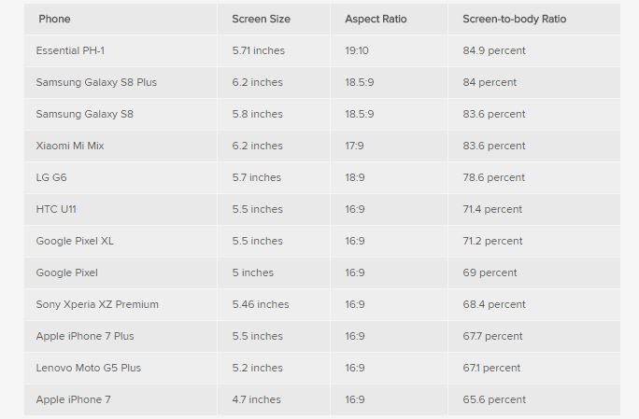Click the Sony Xperia XZ Premium cell
639x419 pixels.
[x=97, y=304]
